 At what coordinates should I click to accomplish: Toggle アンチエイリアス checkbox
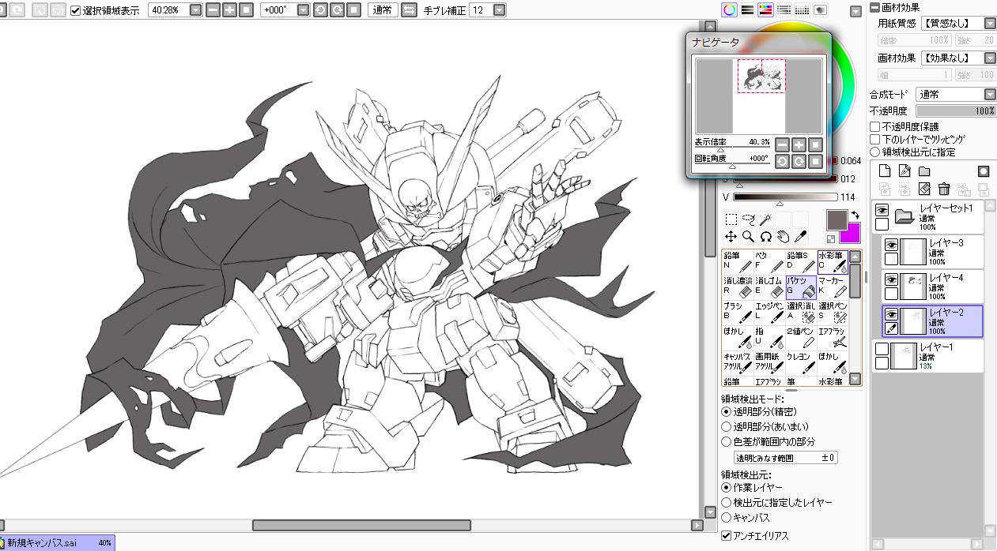pos(727,536)
